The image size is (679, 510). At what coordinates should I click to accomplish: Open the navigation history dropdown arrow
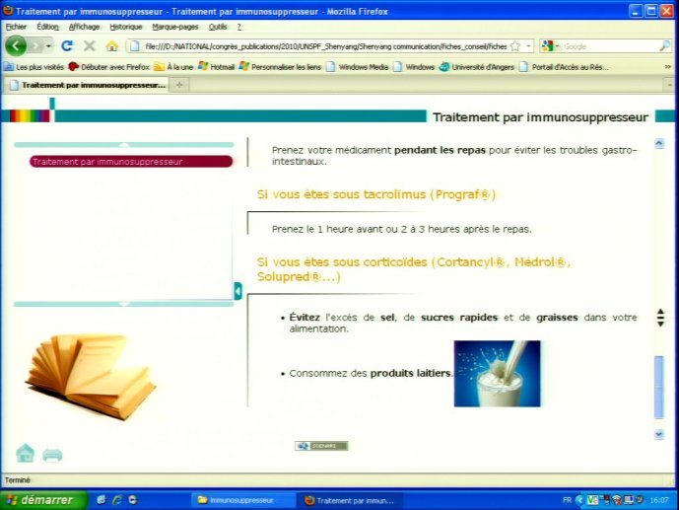48,46
